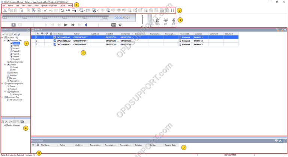
Task: Click the Comment column header
Action: tap(216, 34)
